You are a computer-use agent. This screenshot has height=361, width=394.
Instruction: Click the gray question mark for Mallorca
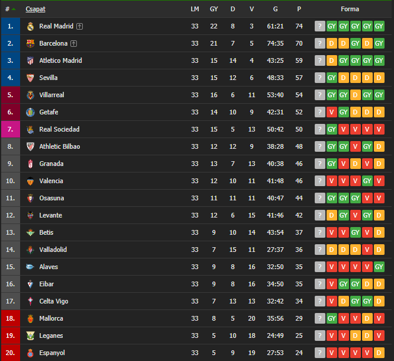[x=319, y=318]
